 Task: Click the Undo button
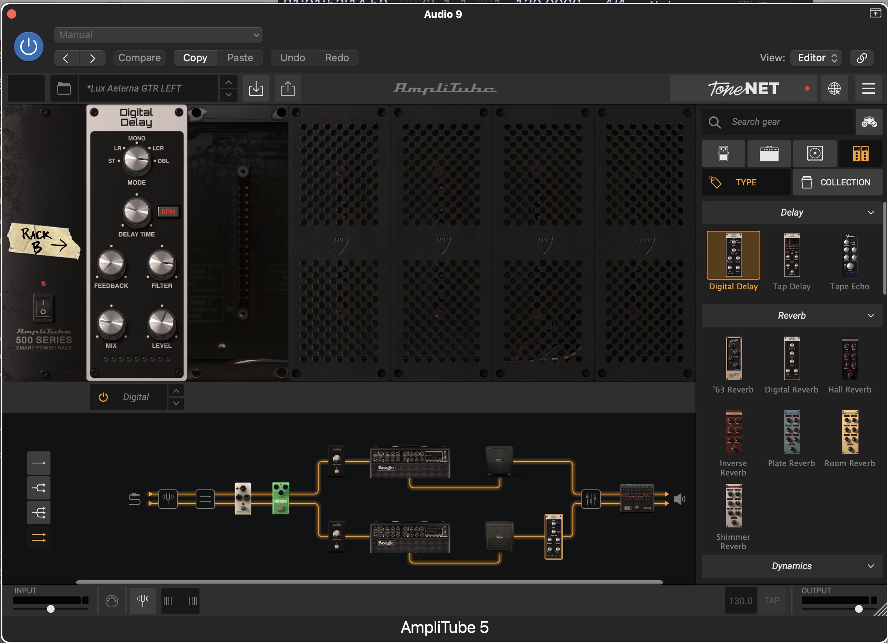[293, 58]
